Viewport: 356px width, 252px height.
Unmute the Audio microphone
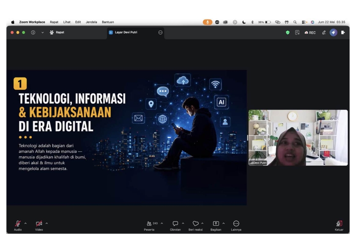[18, 226]
